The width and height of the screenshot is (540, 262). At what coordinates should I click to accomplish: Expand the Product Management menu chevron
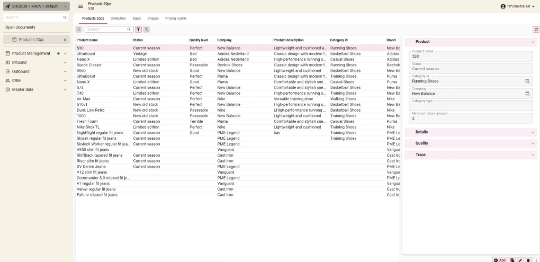click(x=65, y=53)
